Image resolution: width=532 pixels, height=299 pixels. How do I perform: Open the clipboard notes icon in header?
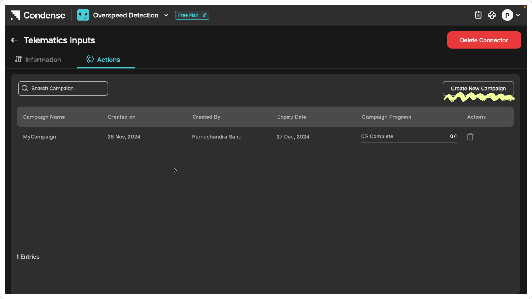pos(478,15)
